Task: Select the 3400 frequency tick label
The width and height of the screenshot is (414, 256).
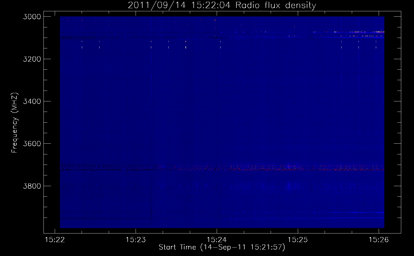Action: [x=32, y=101]
